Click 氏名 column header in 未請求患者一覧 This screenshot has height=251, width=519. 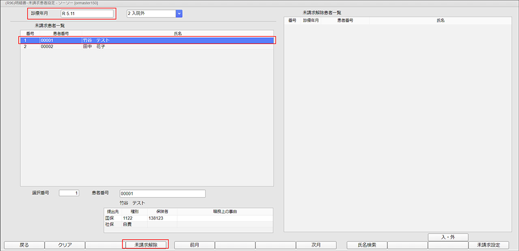(177, 33)
